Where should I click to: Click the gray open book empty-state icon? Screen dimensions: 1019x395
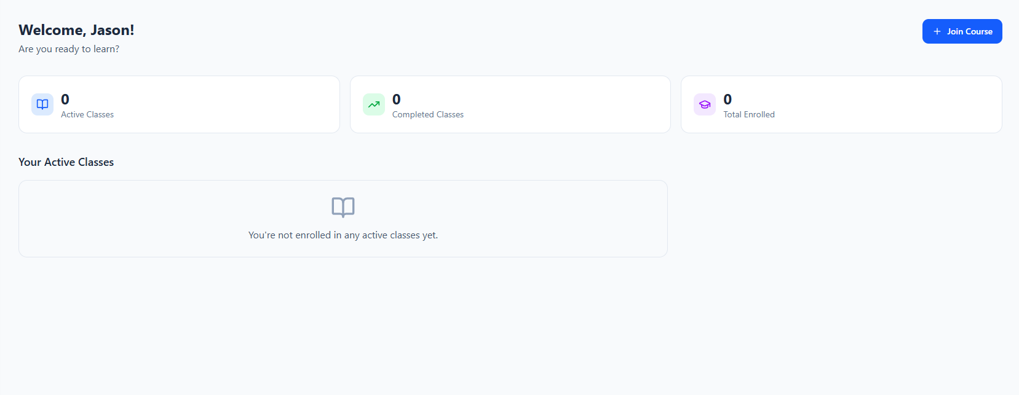click(343, 207)
